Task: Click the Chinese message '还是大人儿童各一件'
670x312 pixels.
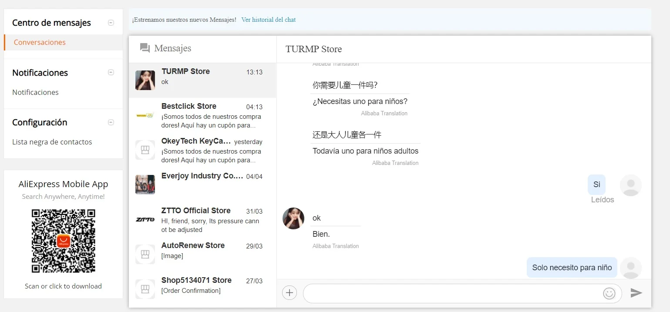Action: point(347,134)
